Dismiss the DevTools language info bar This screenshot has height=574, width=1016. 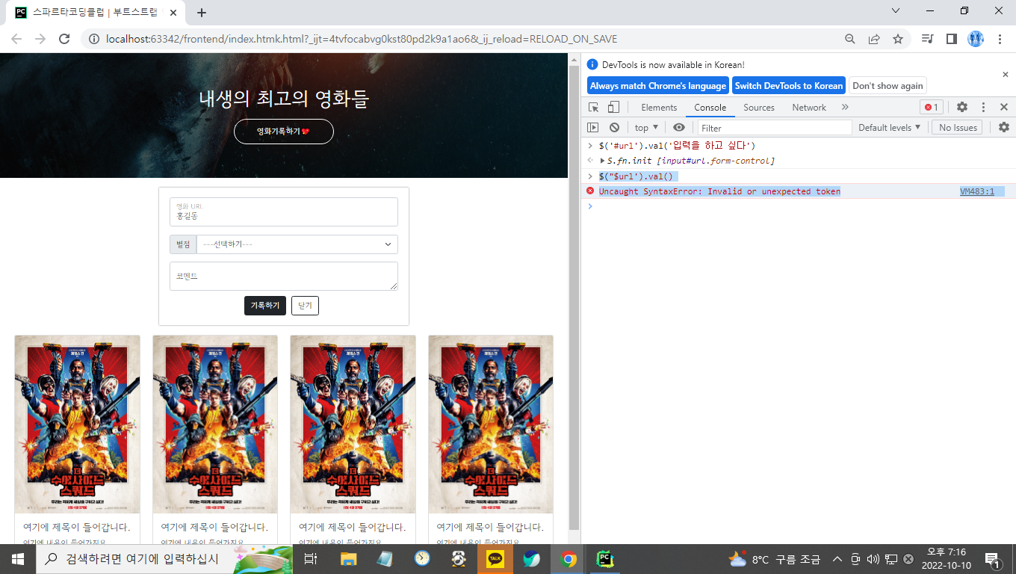1005,75
